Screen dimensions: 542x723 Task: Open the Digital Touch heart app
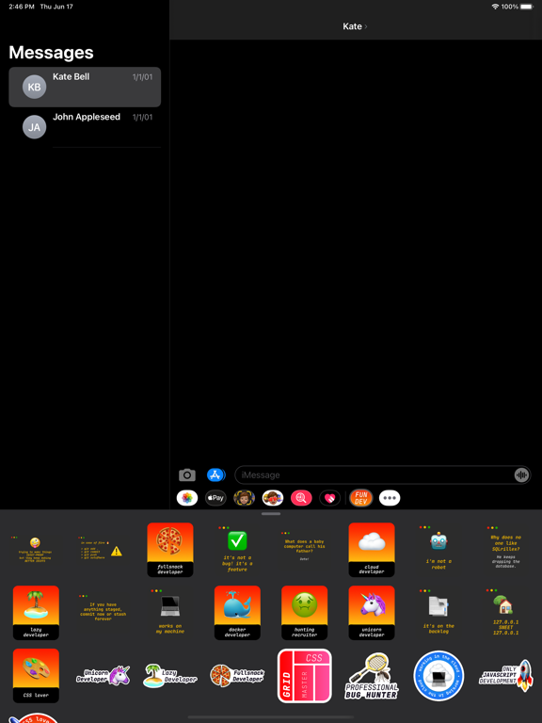[330, 498]
